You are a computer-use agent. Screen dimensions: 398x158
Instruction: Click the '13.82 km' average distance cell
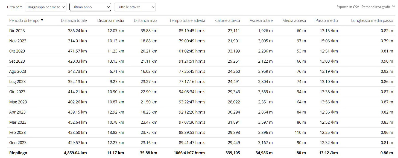[116, 132]
